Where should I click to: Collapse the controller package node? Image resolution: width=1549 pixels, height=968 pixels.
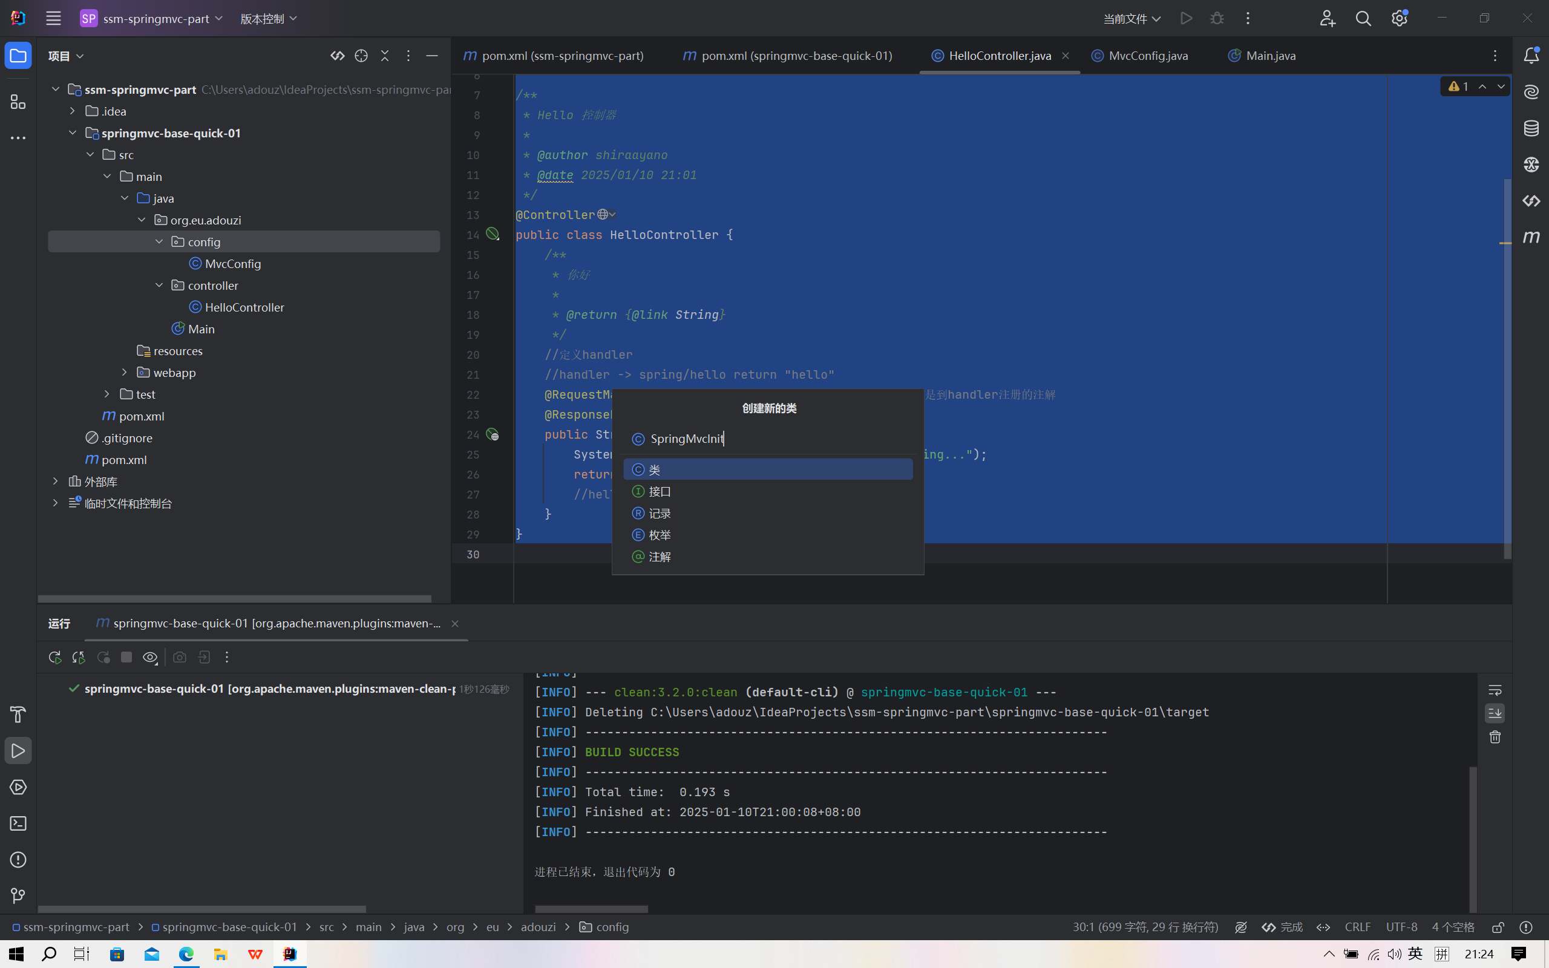pos(159,286)
